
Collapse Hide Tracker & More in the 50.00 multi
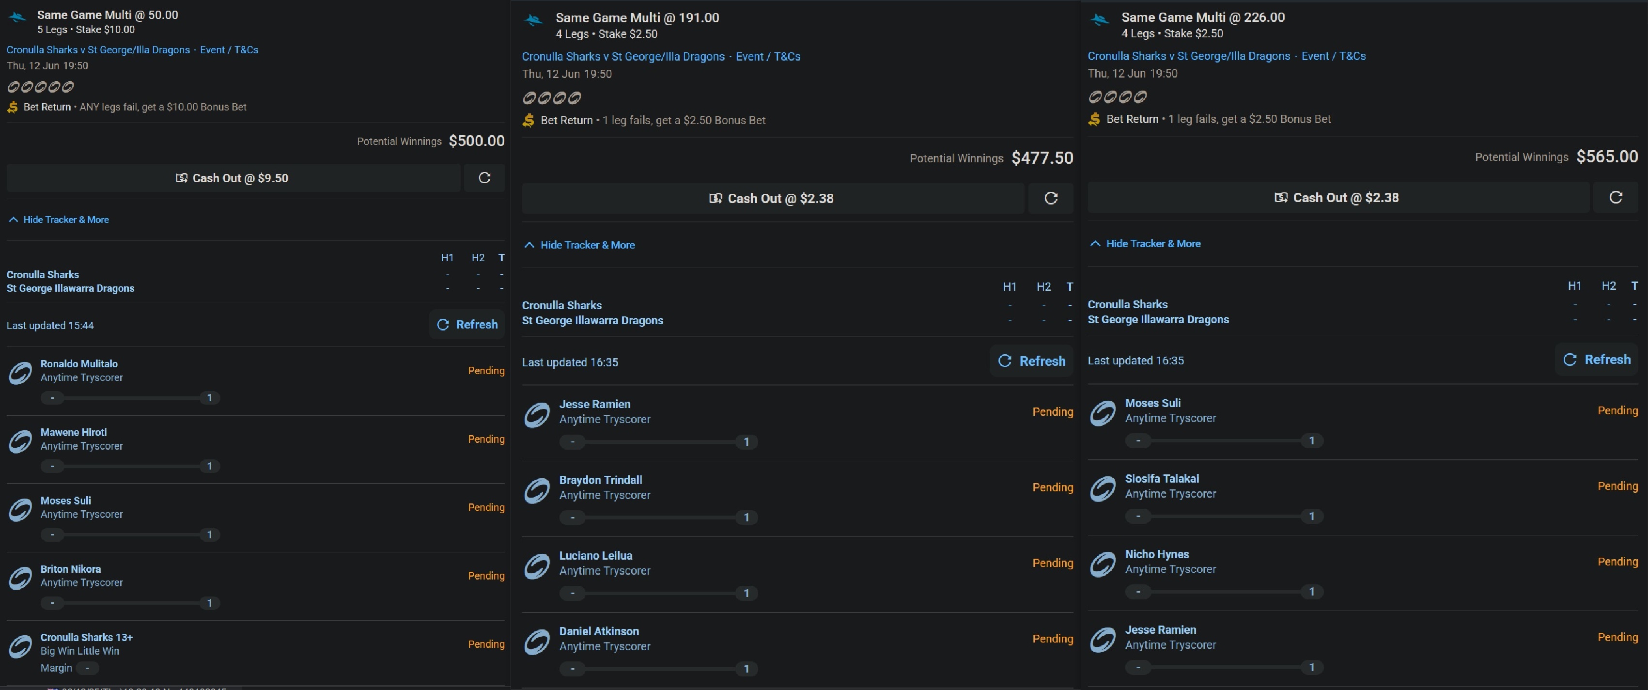pyautogui.click(x=59, y=220)
